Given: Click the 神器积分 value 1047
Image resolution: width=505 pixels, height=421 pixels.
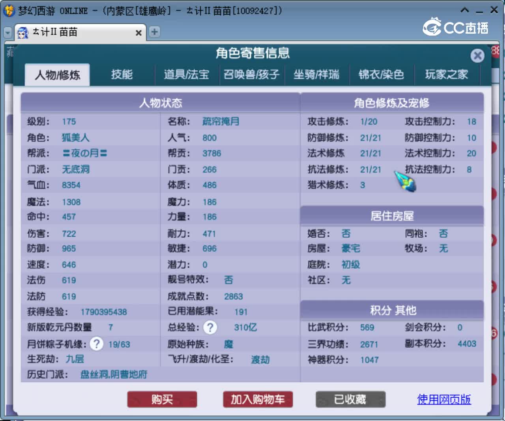Looking at the screenshot, I should click(369, 360).
